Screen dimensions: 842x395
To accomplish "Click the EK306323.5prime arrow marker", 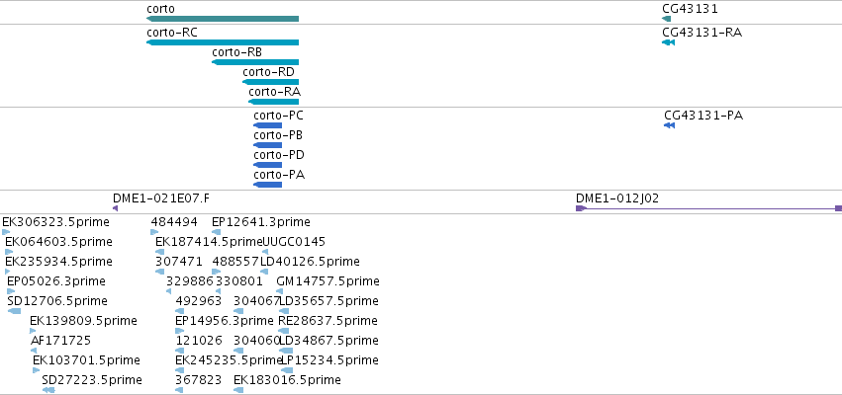I will 6,232.
